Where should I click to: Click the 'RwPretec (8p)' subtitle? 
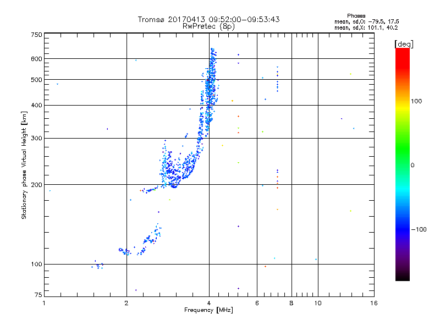pos(208,26)
